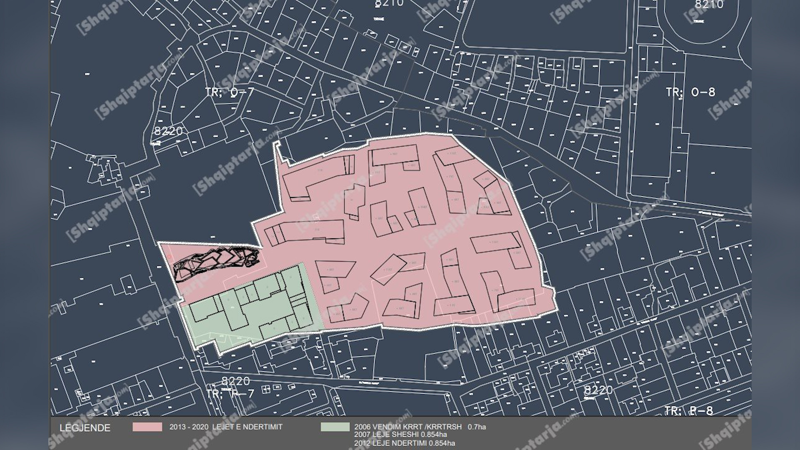Click the 8220 zone number below O-7

click(x=168, y=131)
